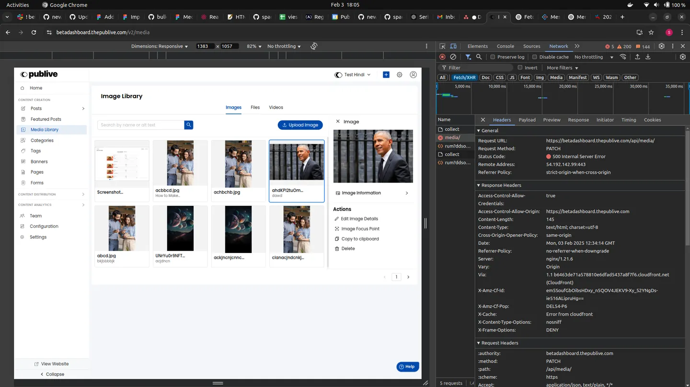Click the Network panel settings gear
The width and height of the screenshot is (690, 387).
[683, 57]
